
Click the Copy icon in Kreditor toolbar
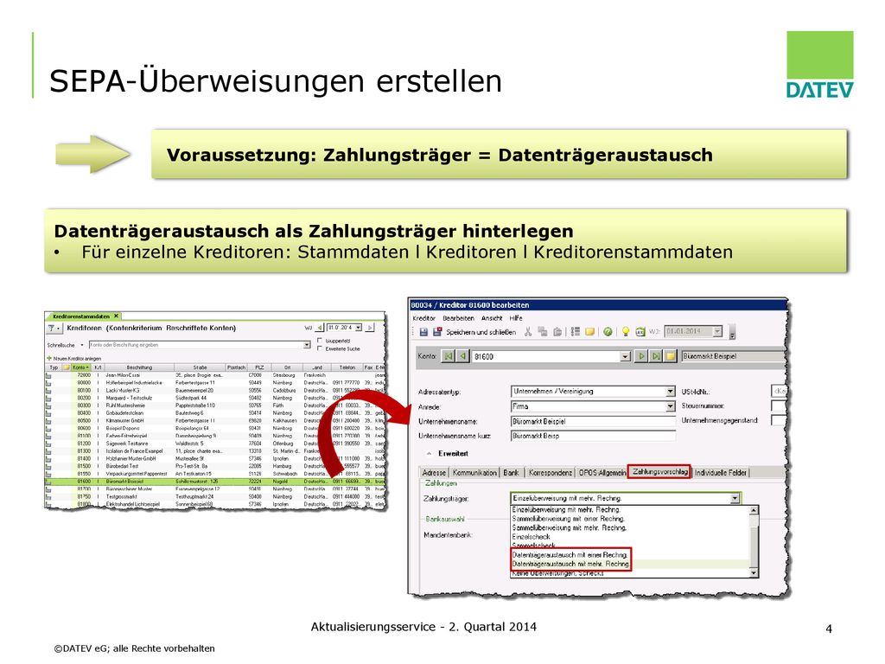543,332
